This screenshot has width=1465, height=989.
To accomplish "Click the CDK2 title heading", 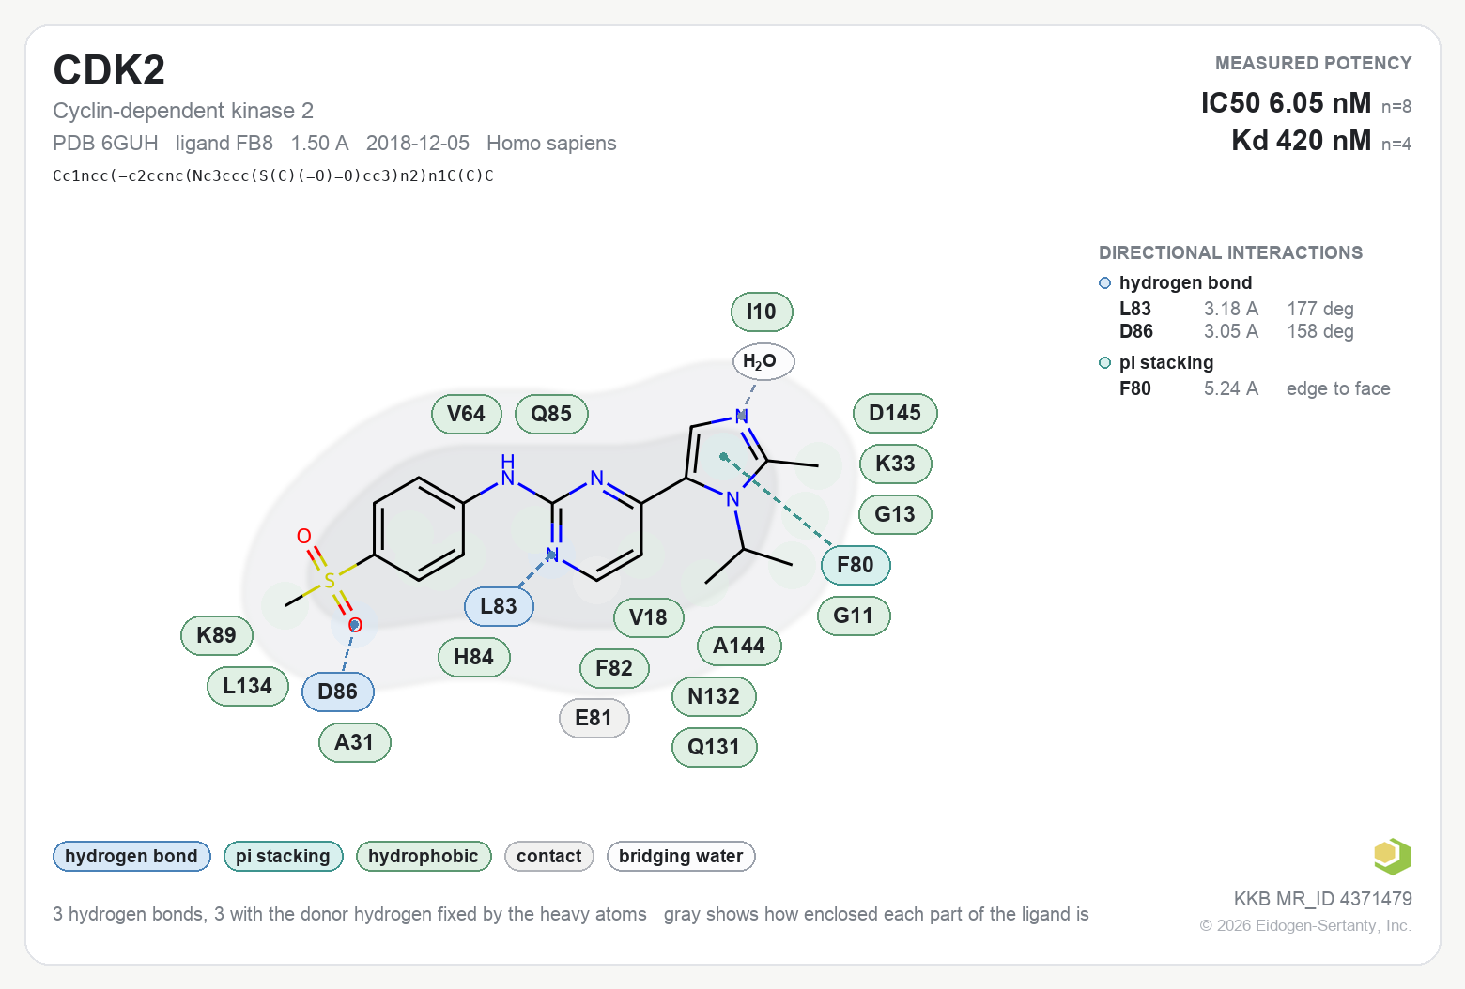I will (109, 70).
